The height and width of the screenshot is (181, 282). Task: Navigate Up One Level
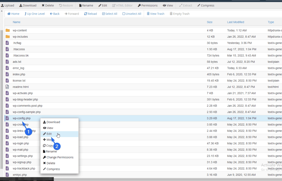pyautogui.click(x=34, y=14)
